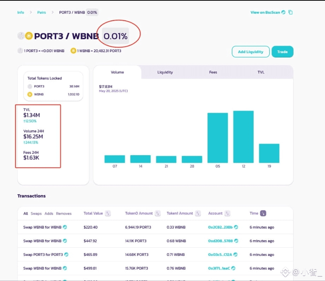Show All transactions filter

click(26, 213)
